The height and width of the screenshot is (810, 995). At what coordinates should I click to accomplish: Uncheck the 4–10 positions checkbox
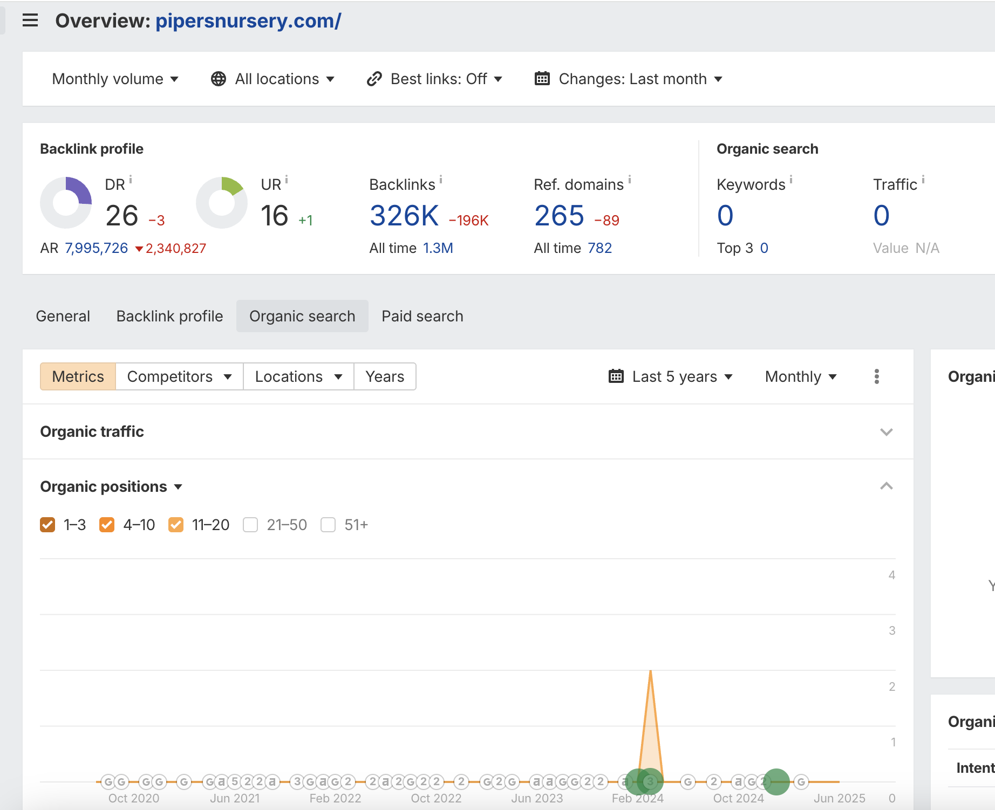(x=107, y=525)
